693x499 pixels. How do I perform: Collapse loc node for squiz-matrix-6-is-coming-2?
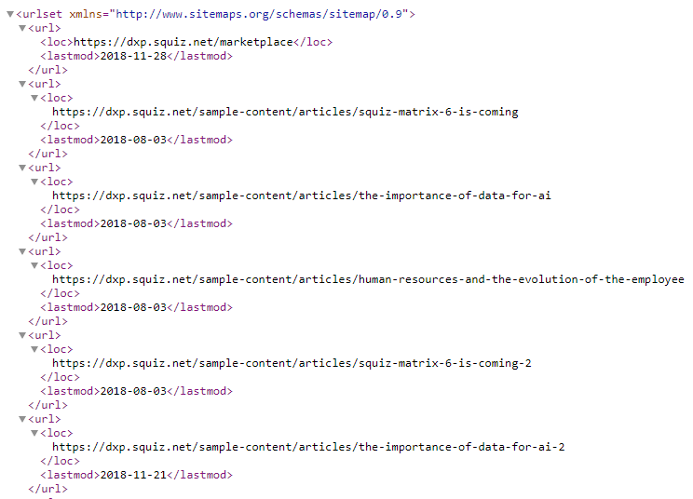34,350
